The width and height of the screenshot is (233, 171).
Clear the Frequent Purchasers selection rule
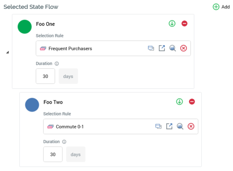tap(183, 48)
